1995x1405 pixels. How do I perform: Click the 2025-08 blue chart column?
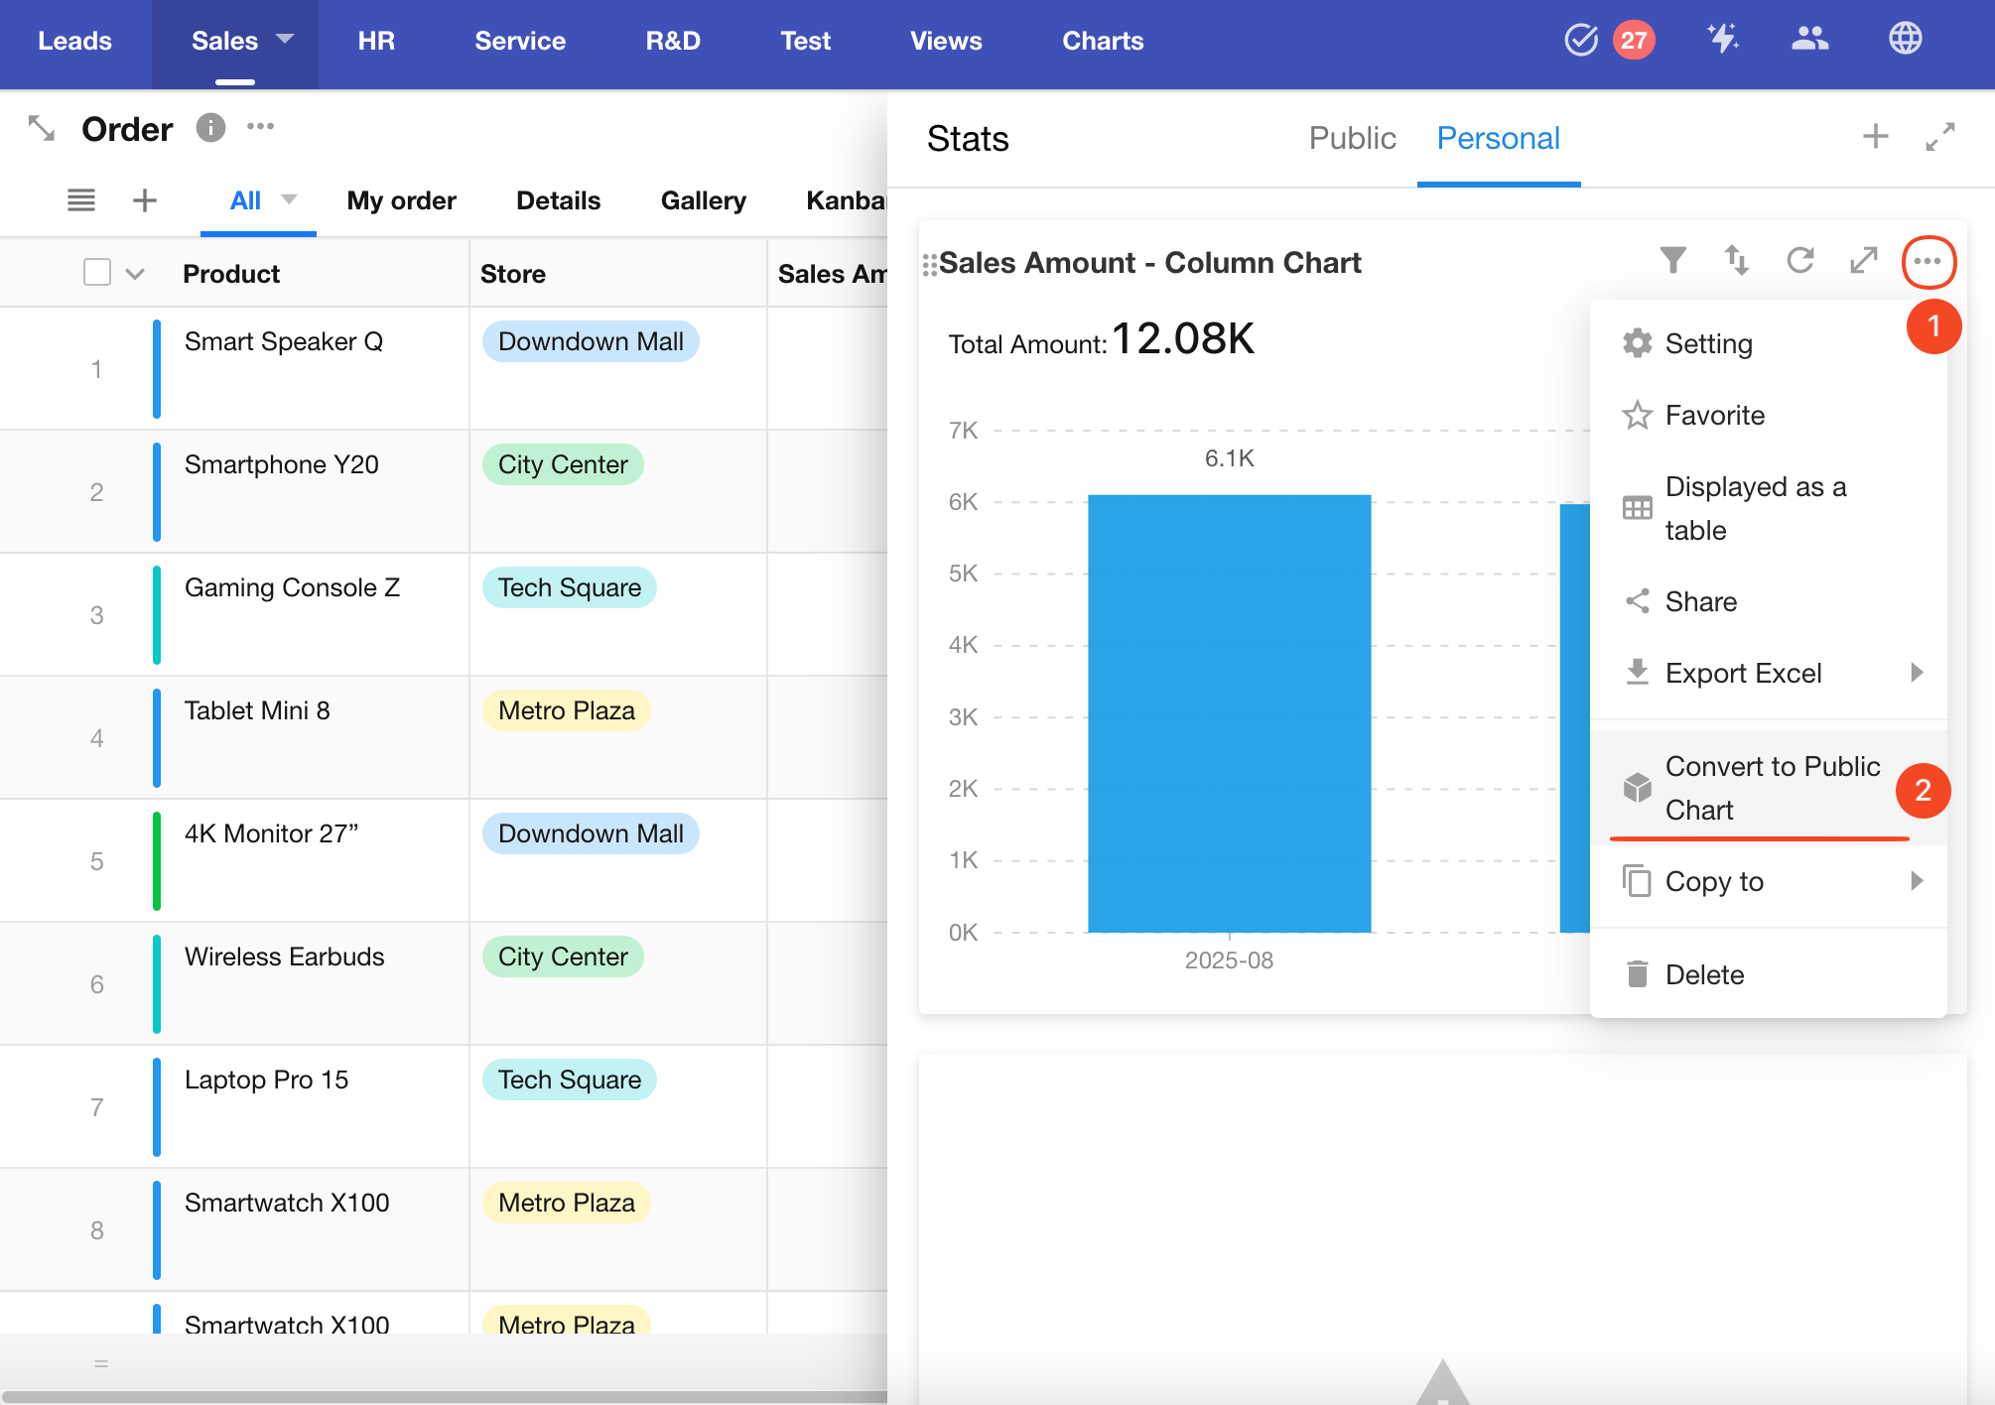pos(1229,712)
